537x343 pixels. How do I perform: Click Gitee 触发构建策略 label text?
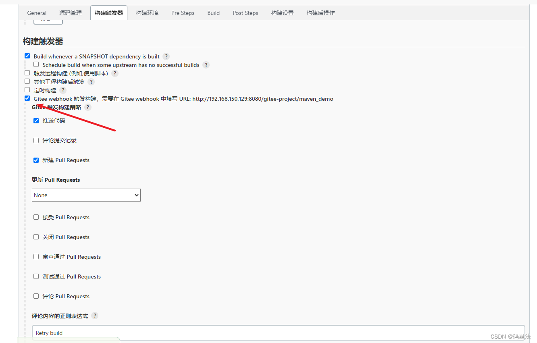[56, 107]
